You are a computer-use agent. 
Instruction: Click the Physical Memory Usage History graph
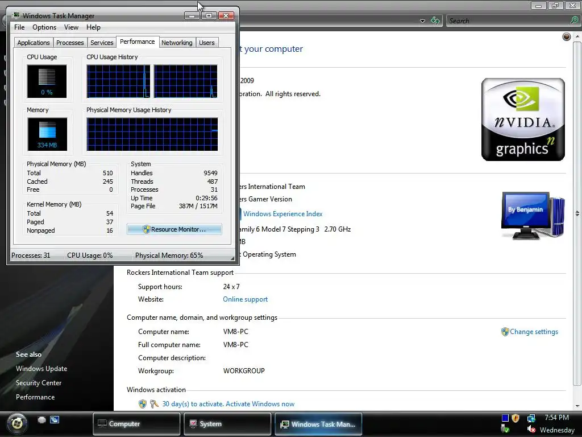[x=152, y=134]
